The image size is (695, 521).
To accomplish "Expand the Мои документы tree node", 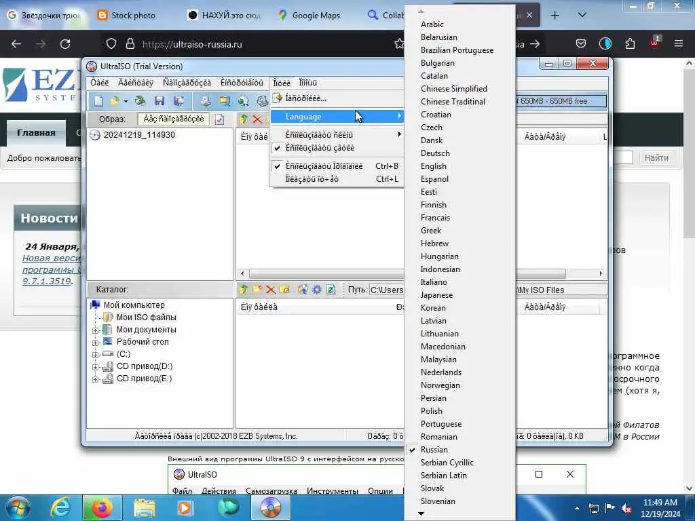I will 95,330.
